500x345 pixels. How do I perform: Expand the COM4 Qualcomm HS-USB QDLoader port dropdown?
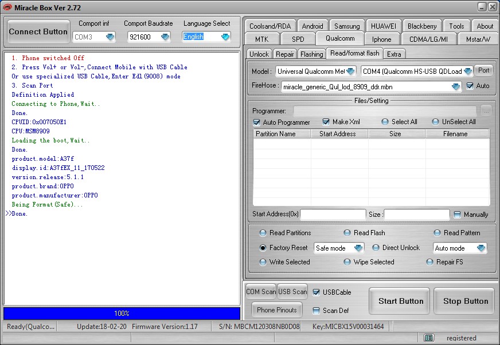pos(468,72)
